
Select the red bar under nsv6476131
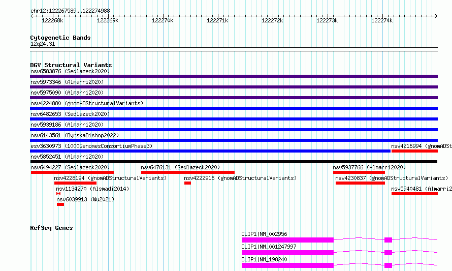pos(188,172)
